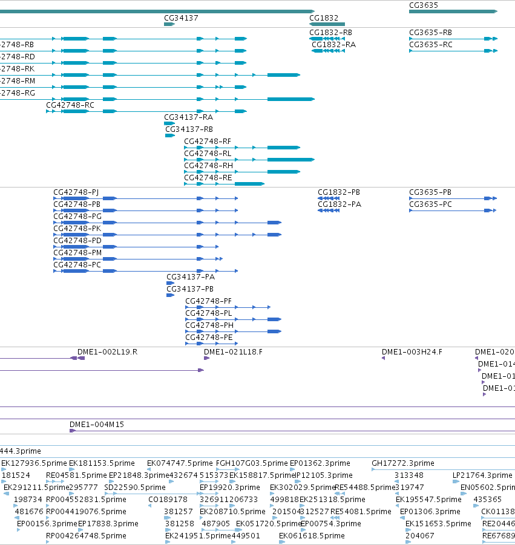Open transcript CG3635-RC
The height and width of the screenshot is (545, 515).
pyautogui.click(x=430, y=45)
